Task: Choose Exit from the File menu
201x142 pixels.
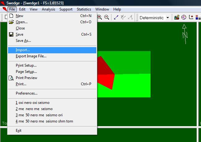Action: [52, 131]
